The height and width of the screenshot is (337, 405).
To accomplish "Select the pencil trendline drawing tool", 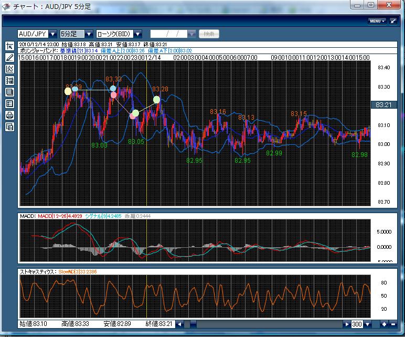I will [x=10, y=57].
